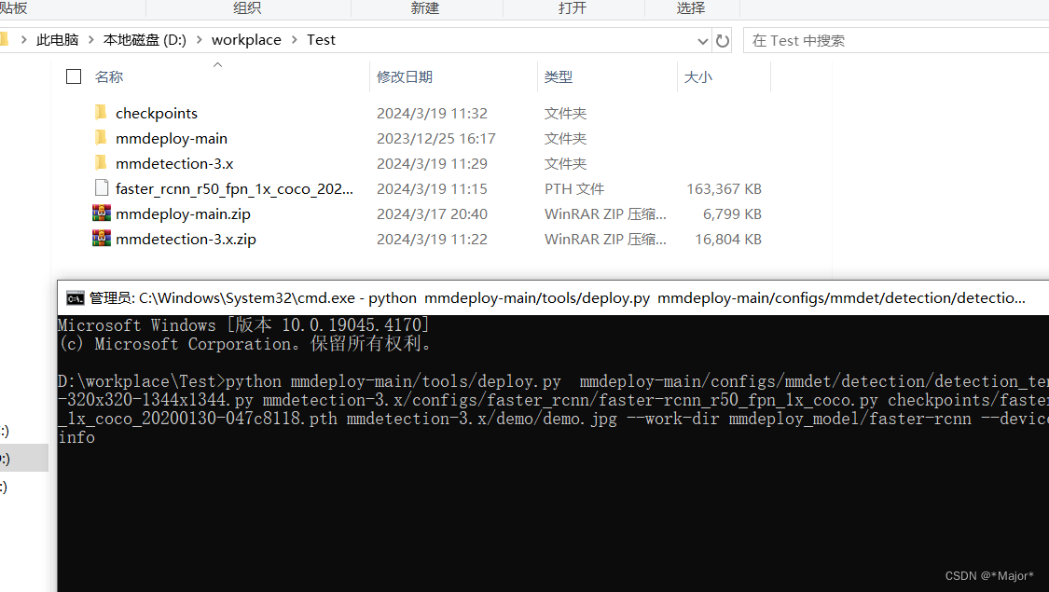Open the 组织 ribbon menu
The height and width of the screenshot is (592, 1049).
(x=246, y=8)
